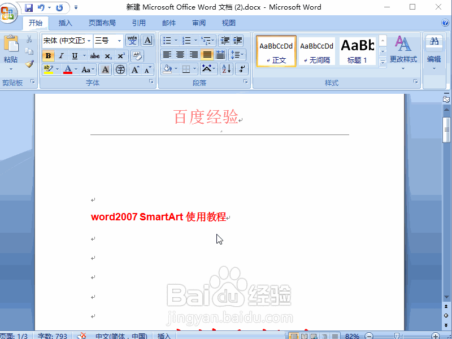Viewport: 452px width, 339px height.
Task: Apply superscript formatting
Action: click(x=121, y=56)
